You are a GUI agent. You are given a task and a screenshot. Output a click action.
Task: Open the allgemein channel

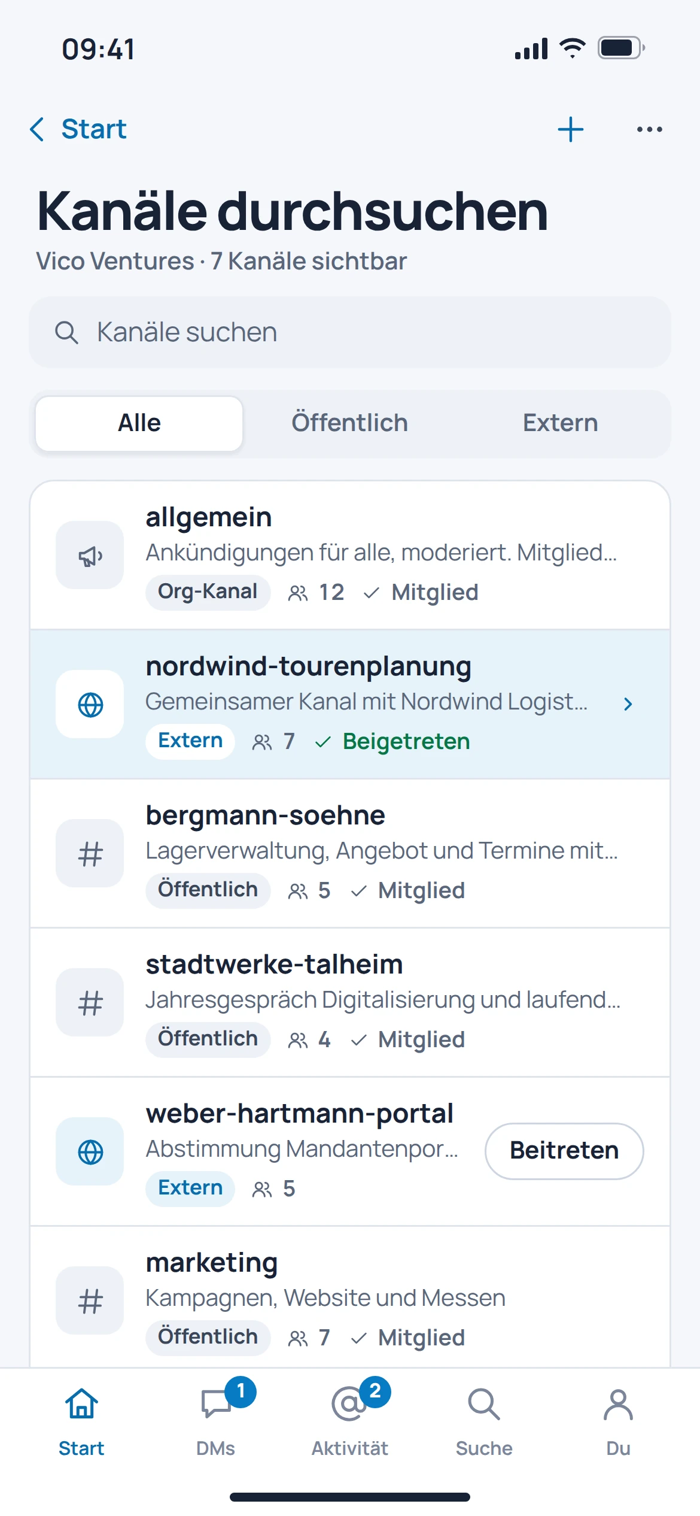coord(350,555)
